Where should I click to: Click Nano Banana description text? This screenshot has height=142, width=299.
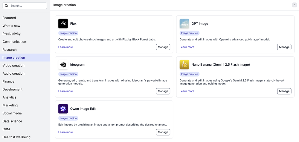tap(232, 82)
